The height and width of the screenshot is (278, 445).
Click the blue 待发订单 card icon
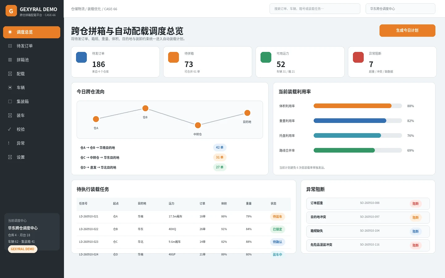(82, 57)
